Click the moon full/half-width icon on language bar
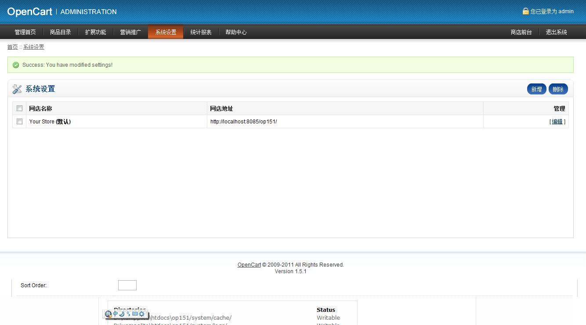Viewport: 586px width, 325px height. (x=121, y=314)
